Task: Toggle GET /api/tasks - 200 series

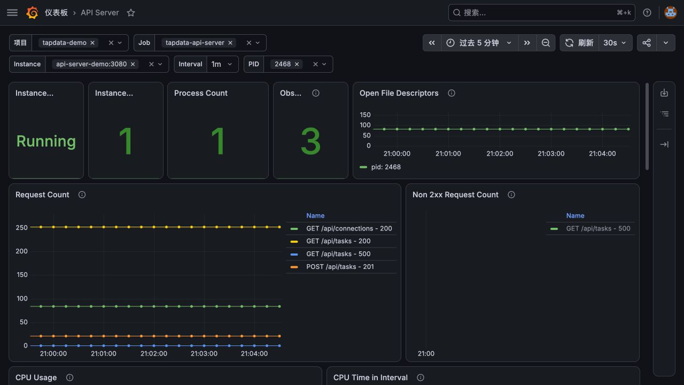Action: (338, 241)
